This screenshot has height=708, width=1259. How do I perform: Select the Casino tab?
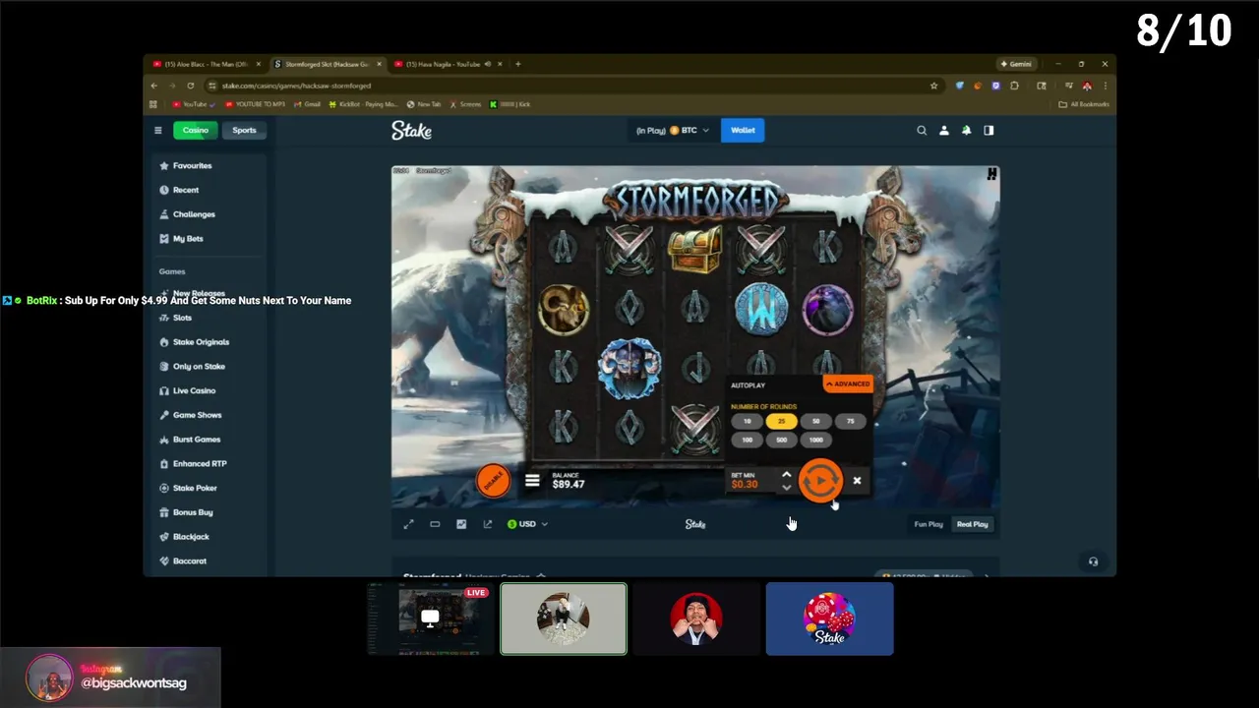[195, 130]
